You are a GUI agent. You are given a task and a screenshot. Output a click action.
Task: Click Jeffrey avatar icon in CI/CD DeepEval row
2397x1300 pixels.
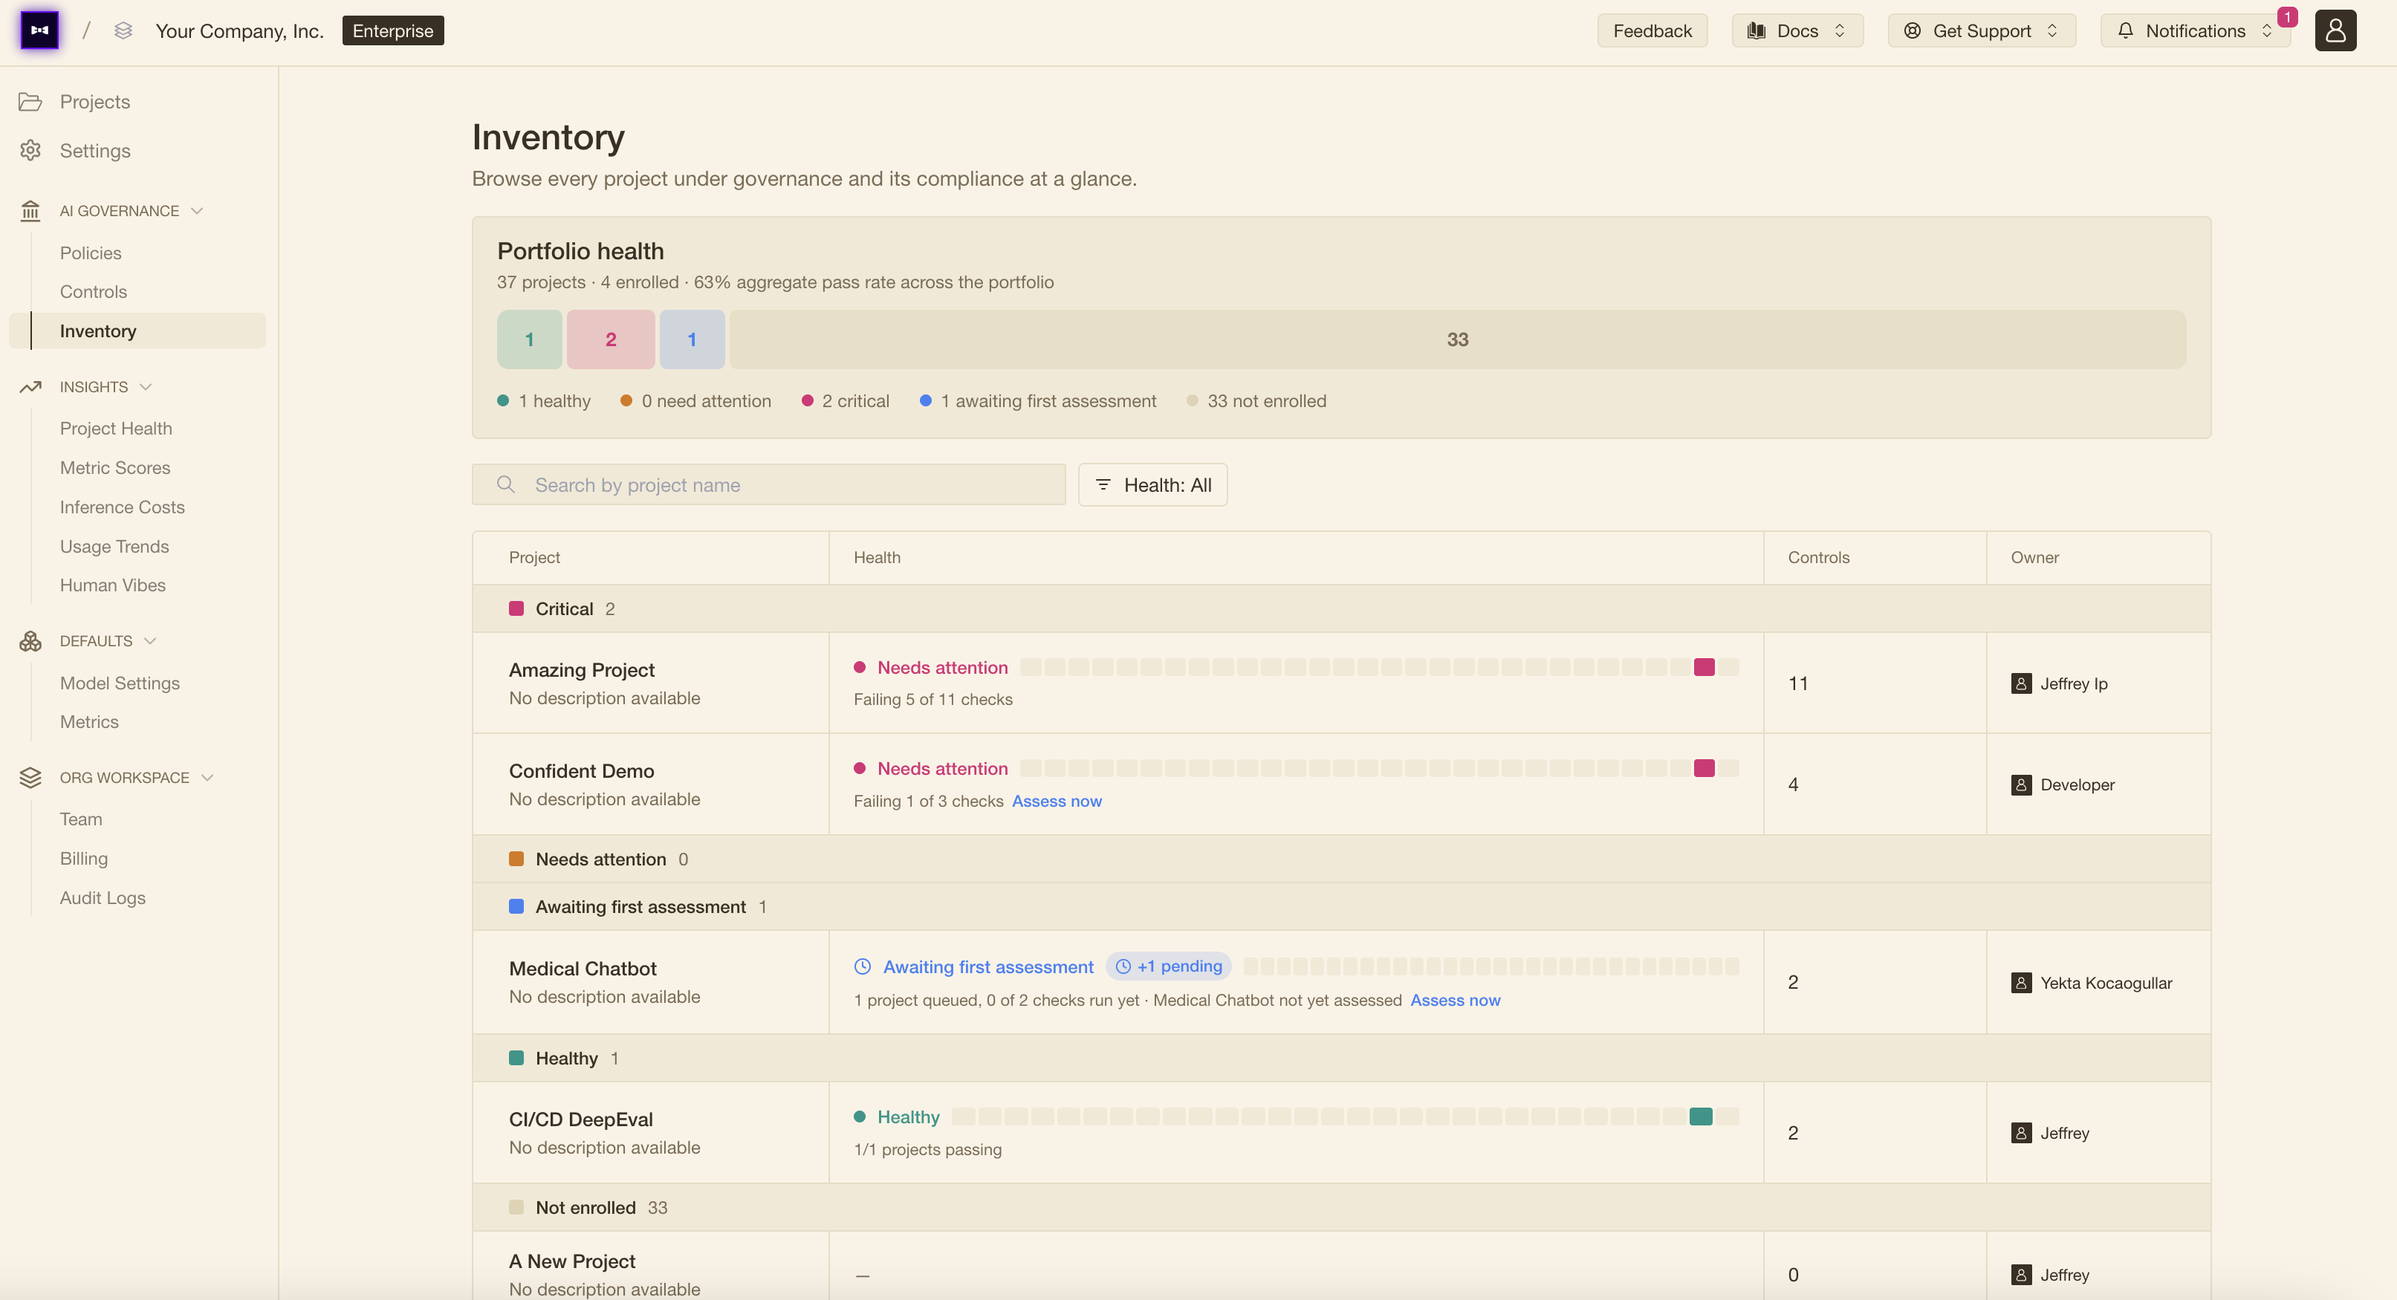tap(2020, 1133)
